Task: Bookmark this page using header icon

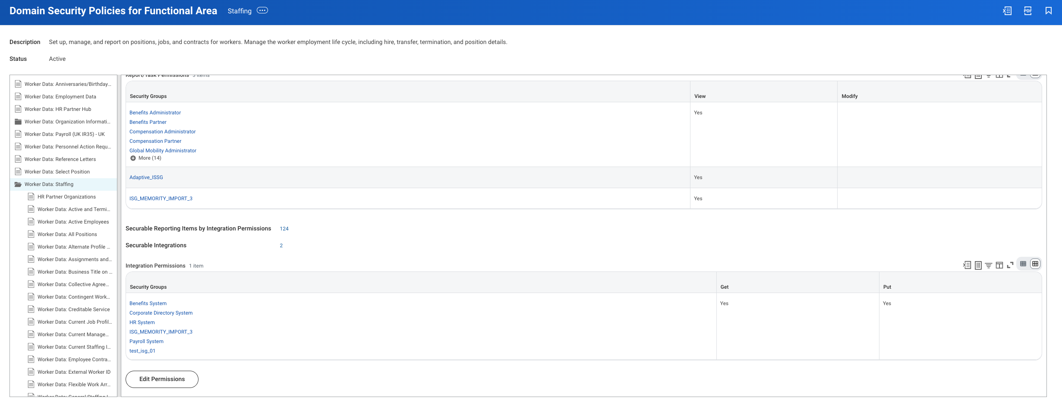Action: [1049, 11]
